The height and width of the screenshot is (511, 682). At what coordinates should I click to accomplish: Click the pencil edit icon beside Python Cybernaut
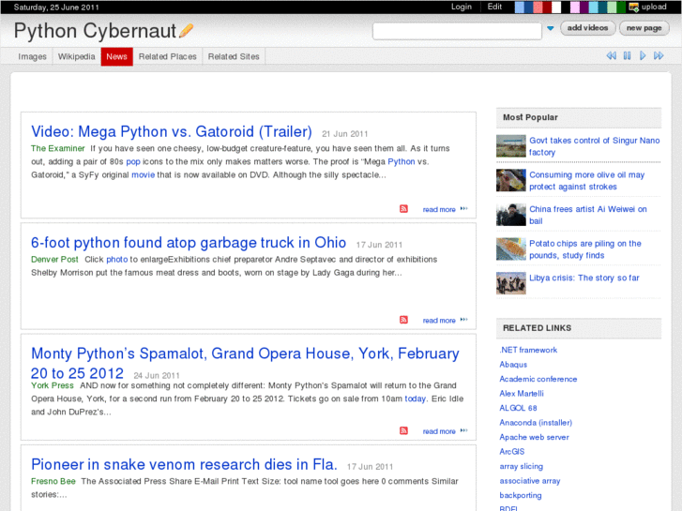pos(186,30)
